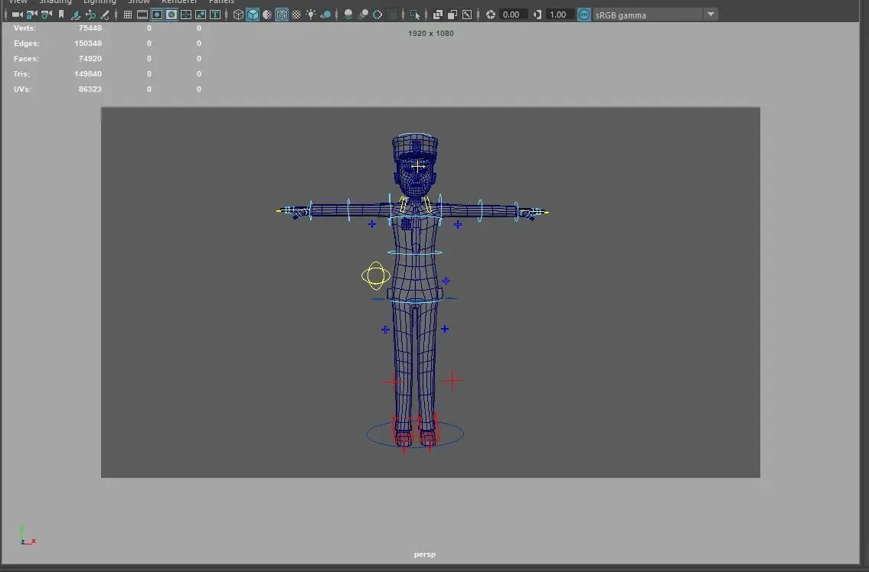
Task: Toggle the Field Chart icon
Action: point(186,15)
